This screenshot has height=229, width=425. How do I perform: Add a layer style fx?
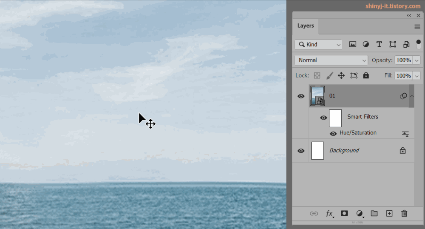coord(330,214)
